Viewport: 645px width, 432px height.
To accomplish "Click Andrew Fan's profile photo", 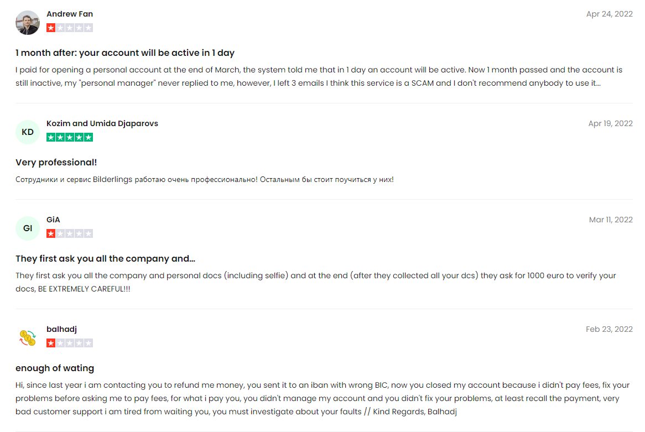I will pos(28,23).
